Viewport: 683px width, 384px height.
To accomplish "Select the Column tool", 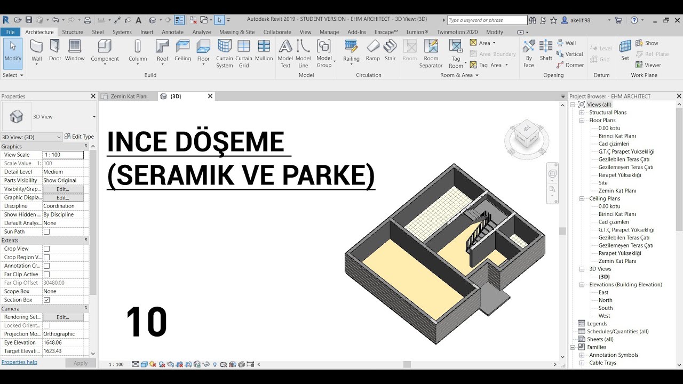I will tap(138, 52).
